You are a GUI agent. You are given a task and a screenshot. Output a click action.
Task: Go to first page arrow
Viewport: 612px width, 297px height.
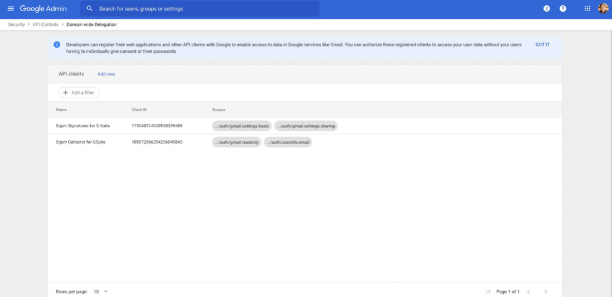point(488,292)
